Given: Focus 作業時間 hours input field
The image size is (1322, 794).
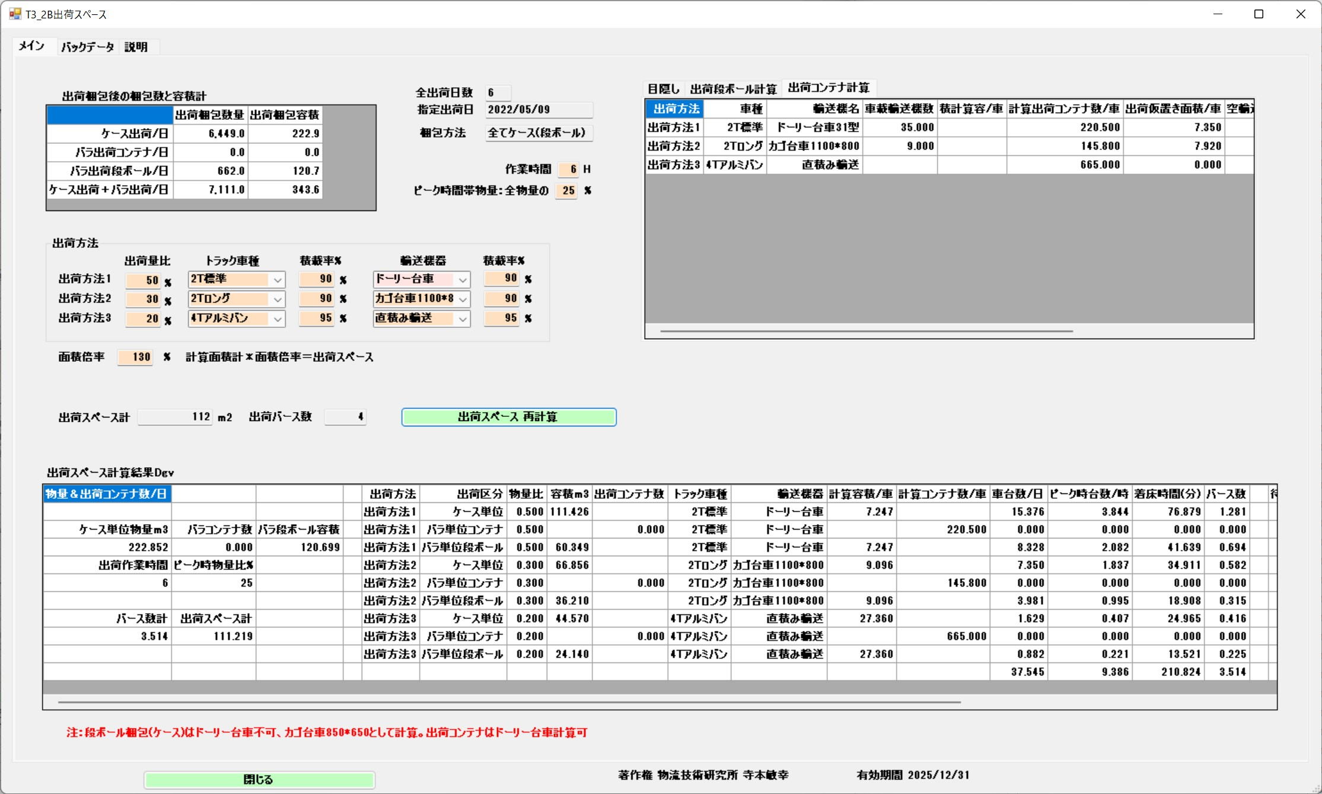Looking at the screenshot, I should point(568,170).
